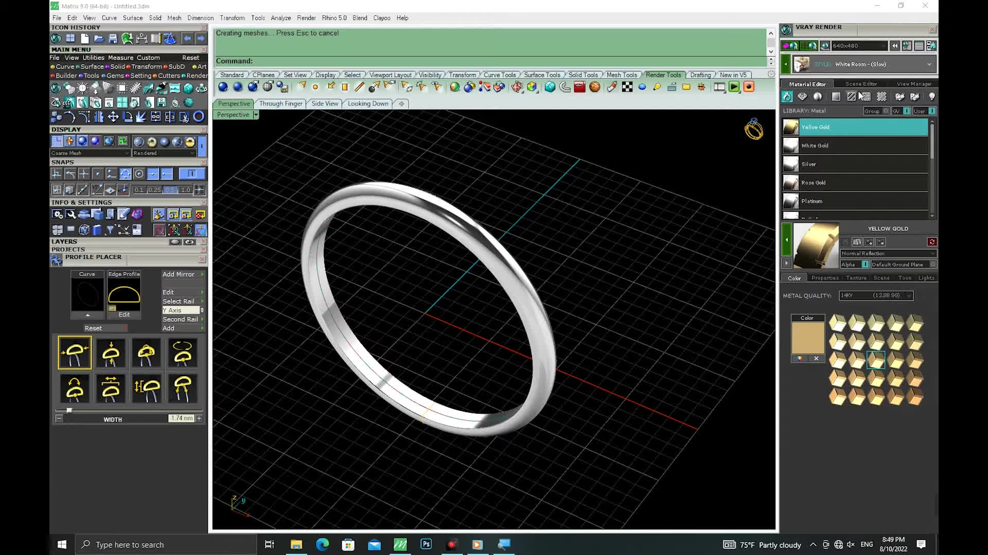Screen dimensions: 988x555
Task: Toggle the Alpha switch in material settings
Action: tap(865, 264)
